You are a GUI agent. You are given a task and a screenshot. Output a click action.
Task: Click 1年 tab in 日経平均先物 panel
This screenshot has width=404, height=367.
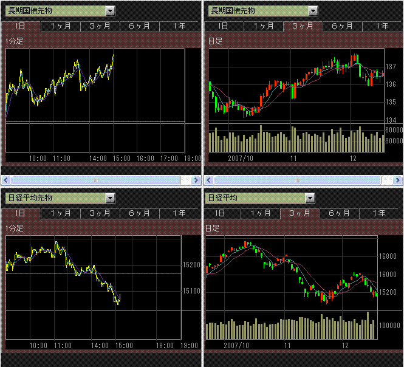[179, 213]
